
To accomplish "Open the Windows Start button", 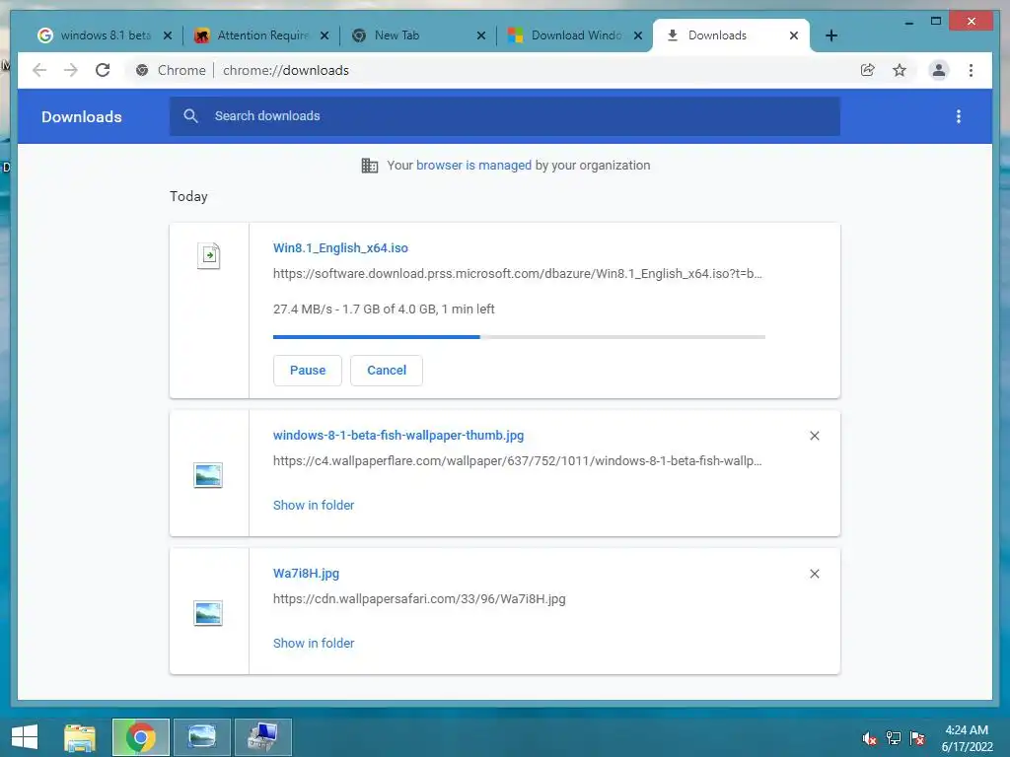I will [x=25, y=737].
